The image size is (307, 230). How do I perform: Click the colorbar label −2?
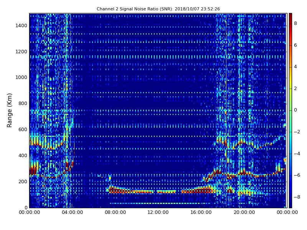(x=297, y=132)
